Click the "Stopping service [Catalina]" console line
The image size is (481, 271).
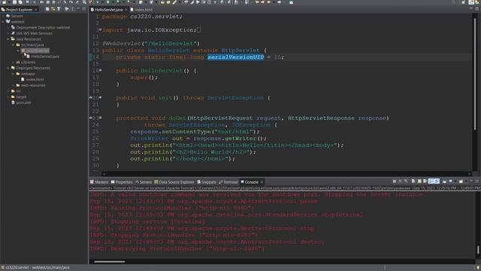pos(147,221)
